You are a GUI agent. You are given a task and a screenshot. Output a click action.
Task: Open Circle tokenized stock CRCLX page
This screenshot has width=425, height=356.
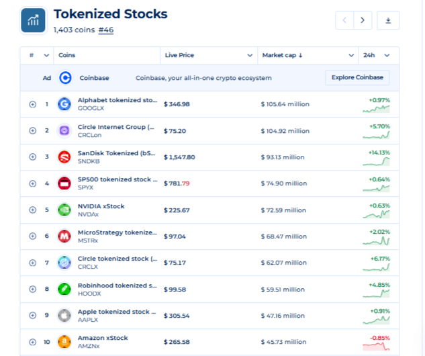click(x=117, y=259)
